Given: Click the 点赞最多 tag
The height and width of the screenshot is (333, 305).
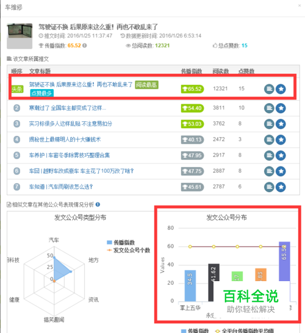Looking at the screenshot, I should tap(41, 93).
